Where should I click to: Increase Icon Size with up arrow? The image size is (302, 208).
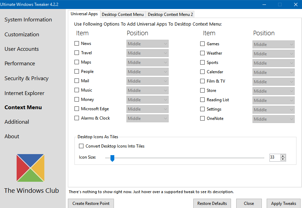(283, 156)
